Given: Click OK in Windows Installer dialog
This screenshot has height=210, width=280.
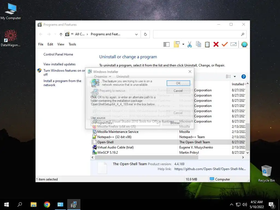Looking at the screenshot, I should pyautogui.click(x=178, y=83).
